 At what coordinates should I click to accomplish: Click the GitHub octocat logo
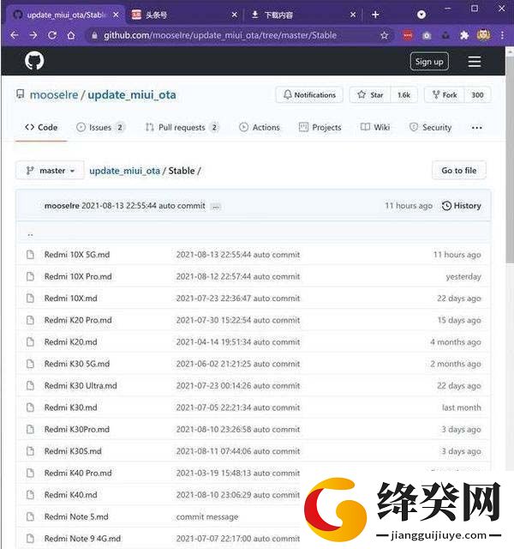point(34,61)
